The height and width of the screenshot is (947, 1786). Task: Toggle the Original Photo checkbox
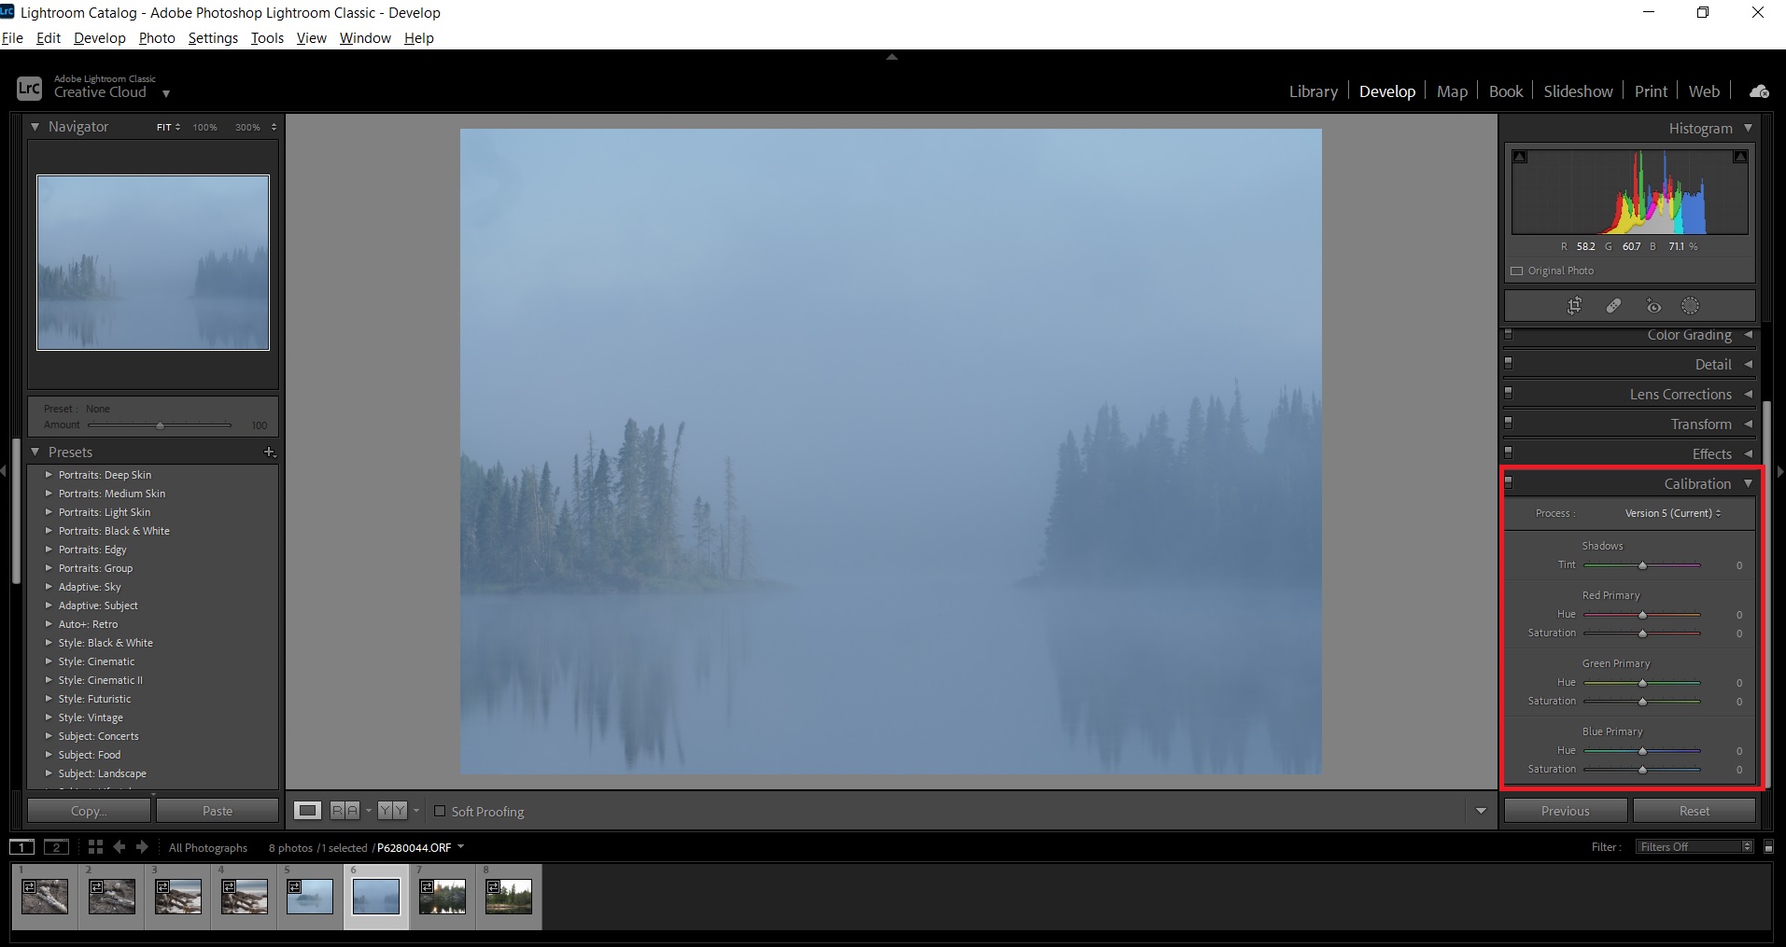1516,271
